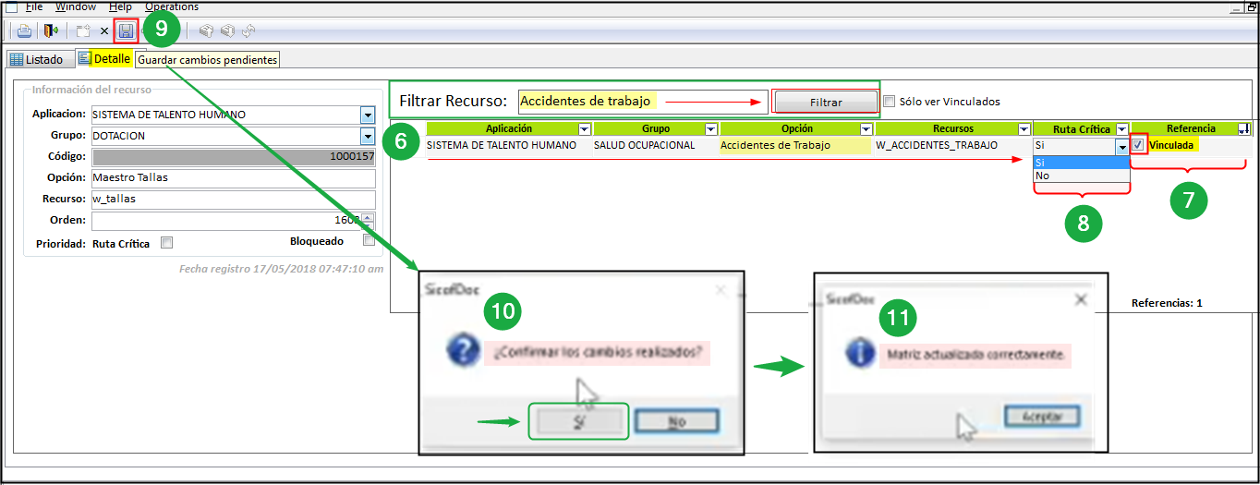Click the grayed refresh arrows toolbar icon

[248, 30]
